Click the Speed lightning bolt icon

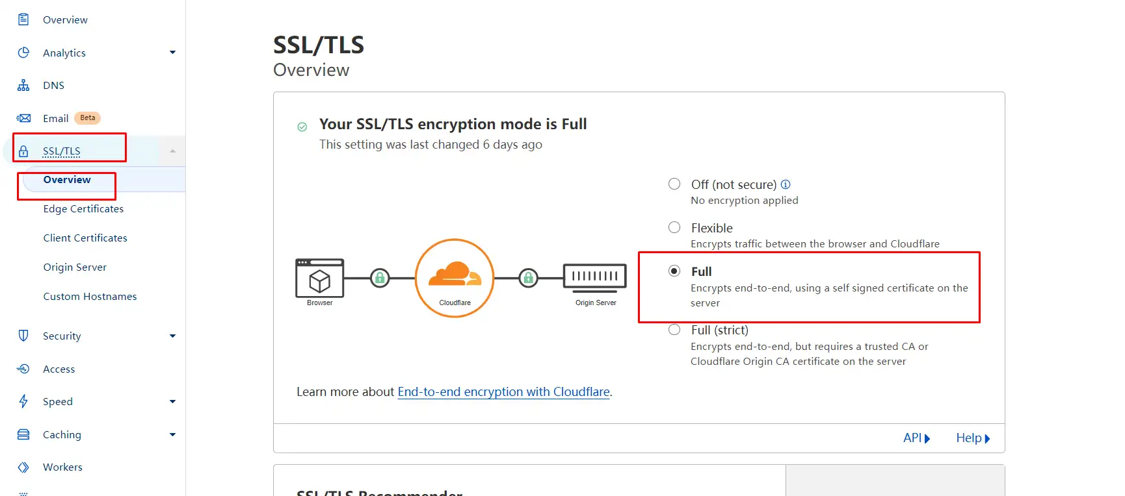pyautogui.click(x=23, y=401)
